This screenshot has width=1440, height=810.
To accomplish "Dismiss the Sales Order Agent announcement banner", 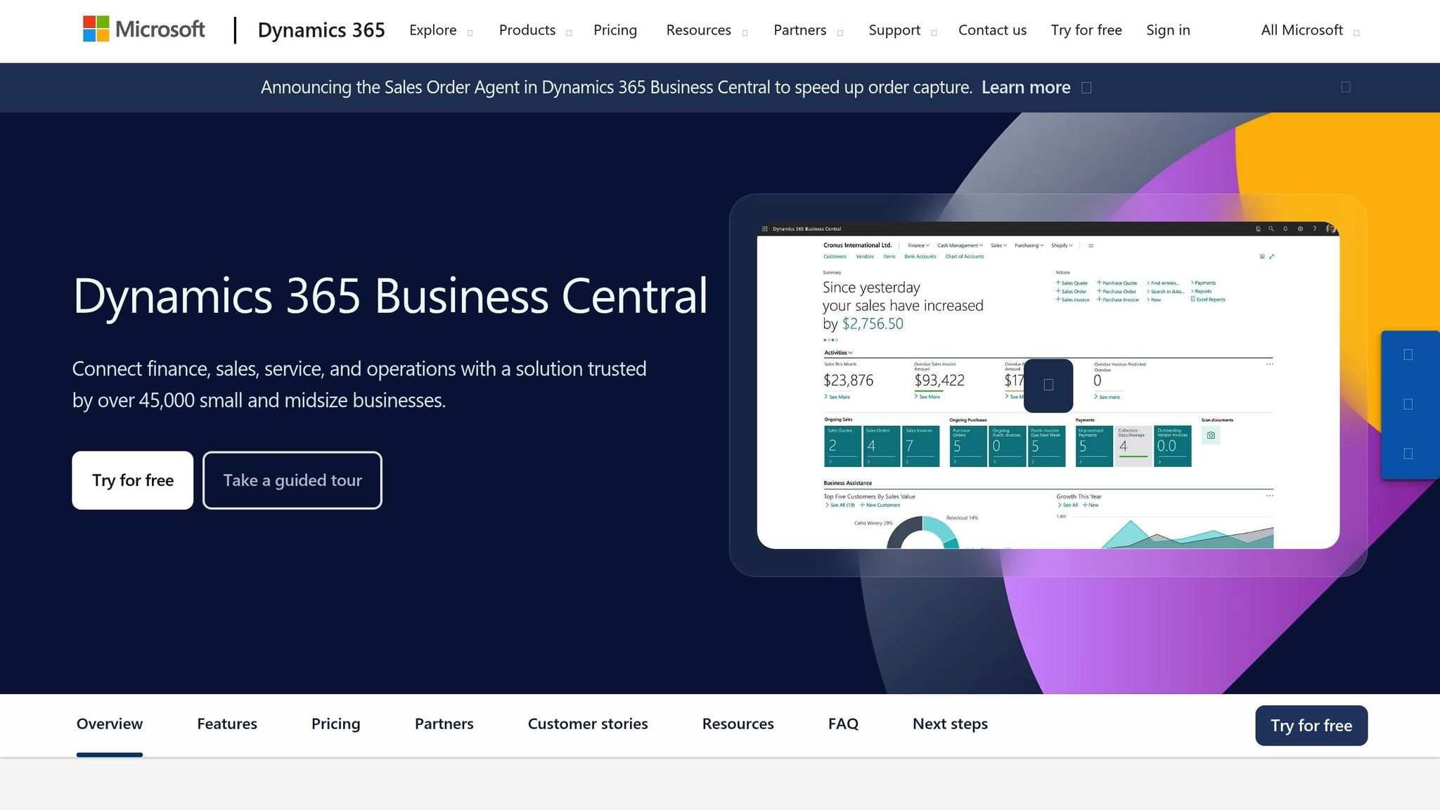I will pos(1346,87).
